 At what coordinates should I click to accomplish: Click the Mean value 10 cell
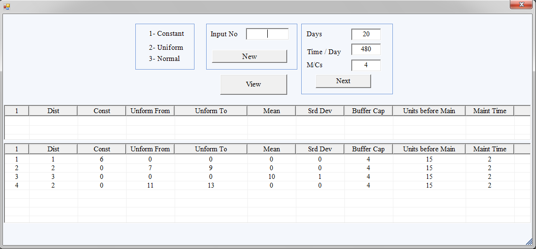272,177
